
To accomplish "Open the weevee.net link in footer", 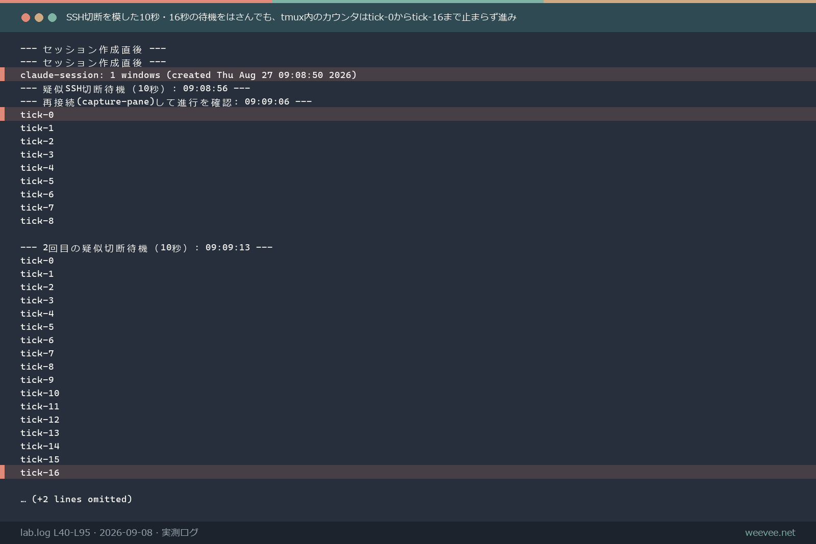I will (770, 533).
